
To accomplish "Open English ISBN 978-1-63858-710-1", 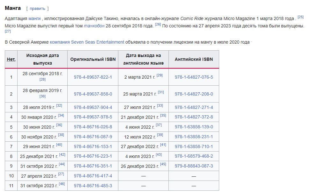I will pos(194,146).
